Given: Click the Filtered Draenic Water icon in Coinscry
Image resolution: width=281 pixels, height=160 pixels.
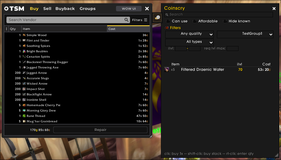Looking at the screenshot, I should pyautogui.click(x=167, y=69).
